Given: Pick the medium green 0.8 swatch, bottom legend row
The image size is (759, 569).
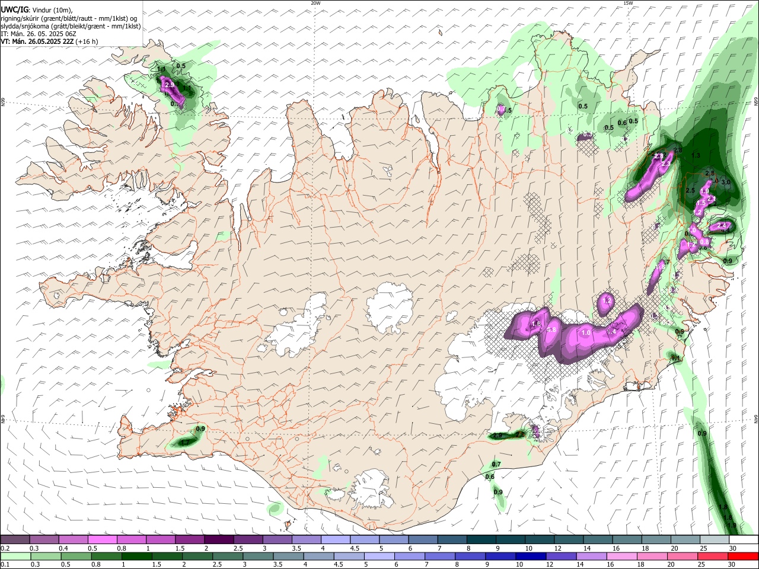Looking at the screenshot, I should 106,556.
